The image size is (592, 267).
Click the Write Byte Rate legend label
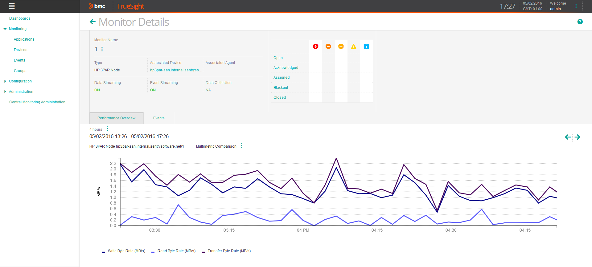tap(126, 251)
